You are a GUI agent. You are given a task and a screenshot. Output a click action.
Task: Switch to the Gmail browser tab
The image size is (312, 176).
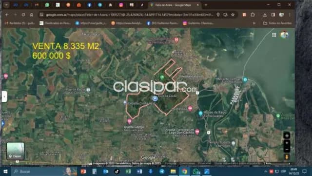click(x=37, y=5)
